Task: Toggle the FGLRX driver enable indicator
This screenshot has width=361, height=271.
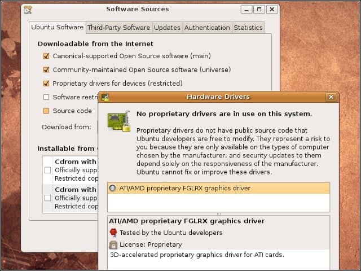Action: point(113,188)
